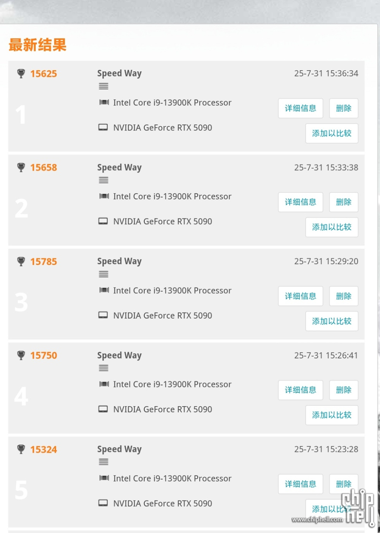Image resolution: width=380 pixels, height=533 pixels.
Task: Click trophy icon beside score 15785
Action: point(21,261)
